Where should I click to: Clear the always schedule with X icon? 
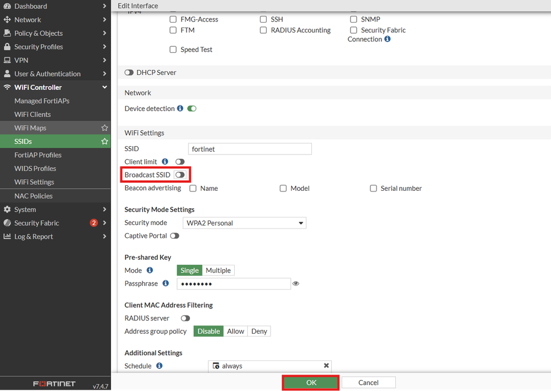tap(326, 366)
